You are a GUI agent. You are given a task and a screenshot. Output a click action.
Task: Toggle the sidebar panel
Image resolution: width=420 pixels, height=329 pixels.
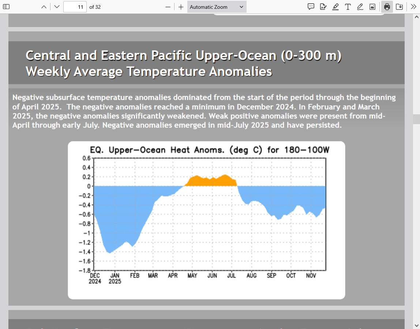[6, 7]
